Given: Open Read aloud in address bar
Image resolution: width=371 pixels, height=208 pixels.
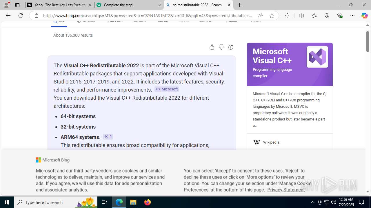Looking at the screenshot, I should click(x=260, y=16).
